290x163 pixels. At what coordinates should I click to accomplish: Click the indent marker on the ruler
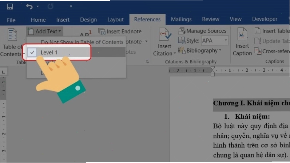tap(213, 71)
